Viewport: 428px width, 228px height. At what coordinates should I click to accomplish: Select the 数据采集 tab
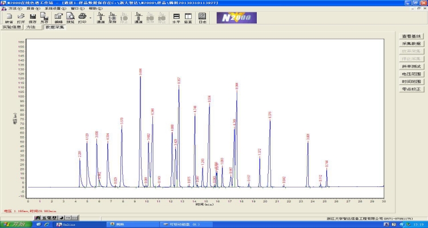point(55,27)
